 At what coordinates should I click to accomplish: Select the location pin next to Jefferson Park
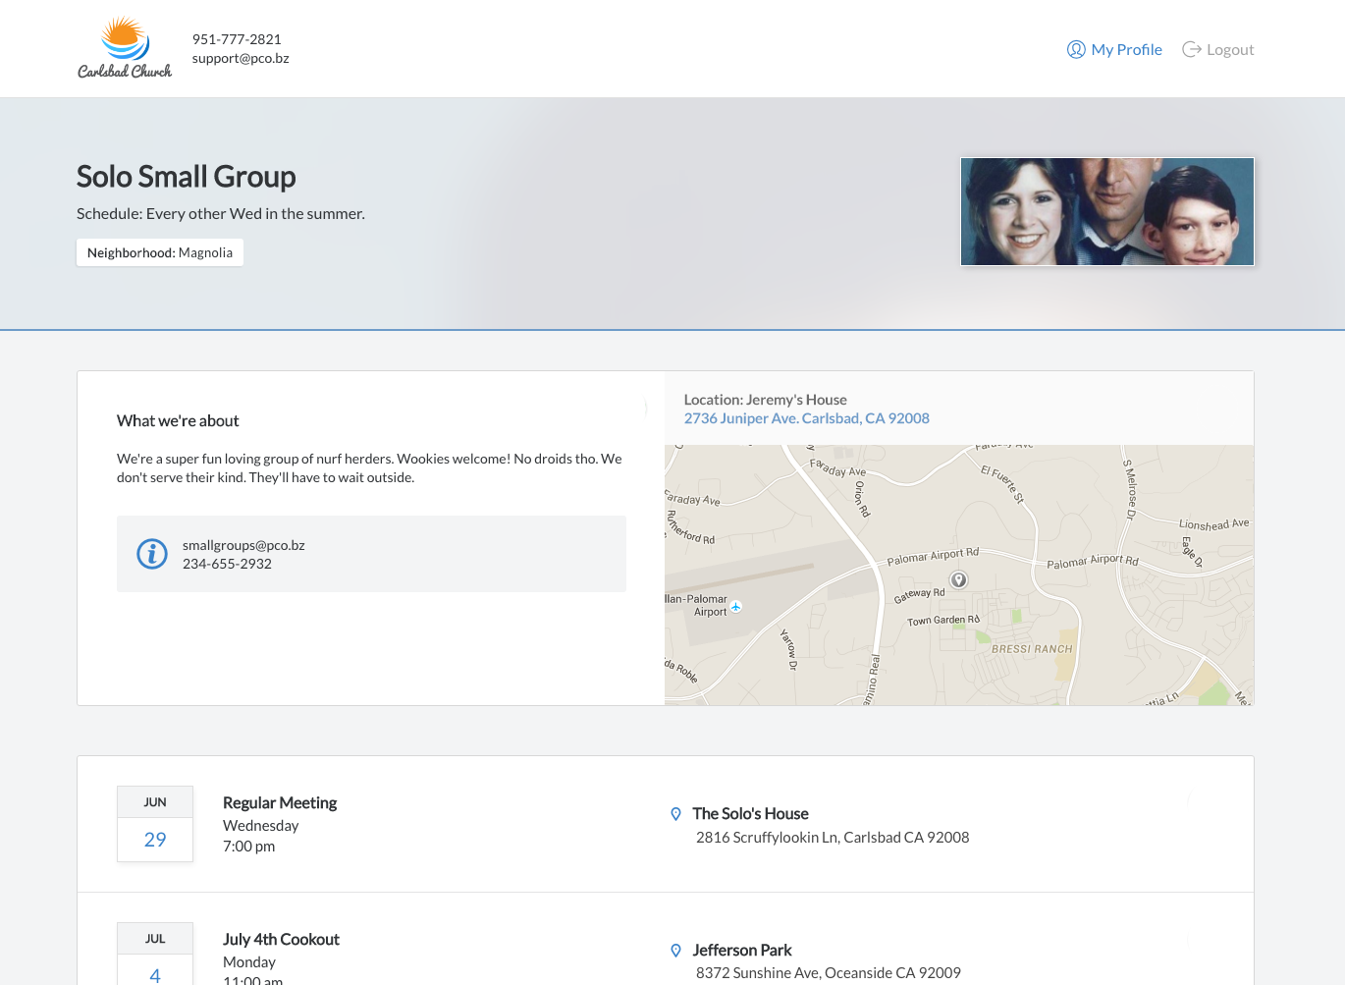675,950
